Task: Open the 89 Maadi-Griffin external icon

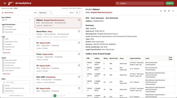Action: (79, 88)
